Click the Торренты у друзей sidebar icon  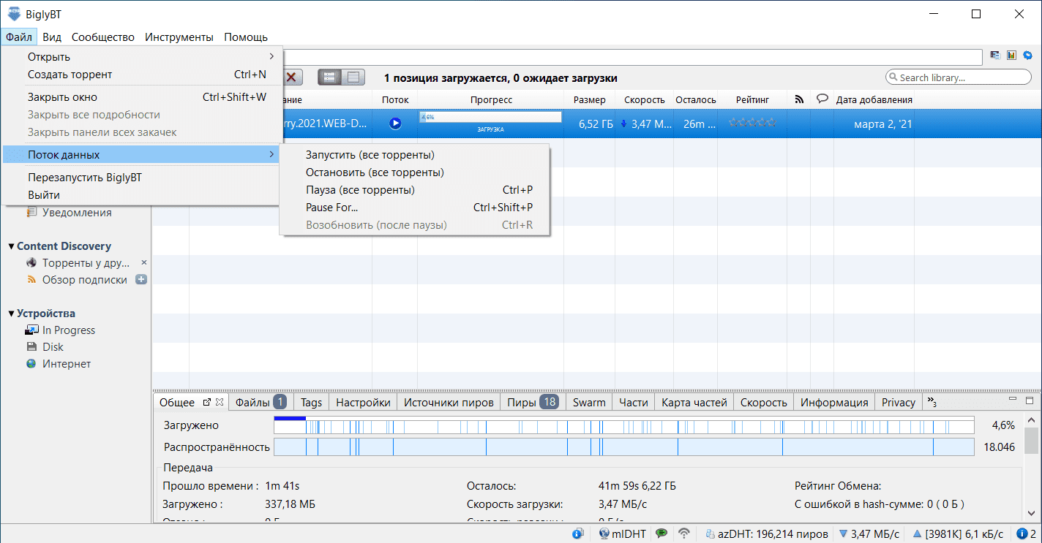point(31,263)
